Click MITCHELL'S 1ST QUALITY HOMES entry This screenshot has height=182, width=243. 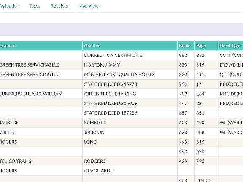(x=119, y=75)
